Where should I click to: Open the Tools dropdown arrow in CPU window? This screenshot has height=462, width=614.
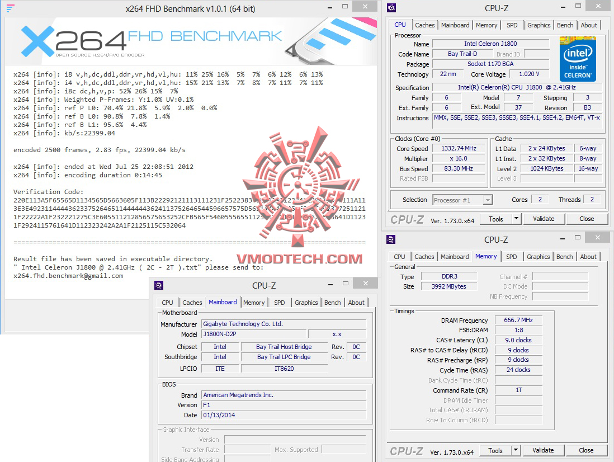click(x=517, y=219)
